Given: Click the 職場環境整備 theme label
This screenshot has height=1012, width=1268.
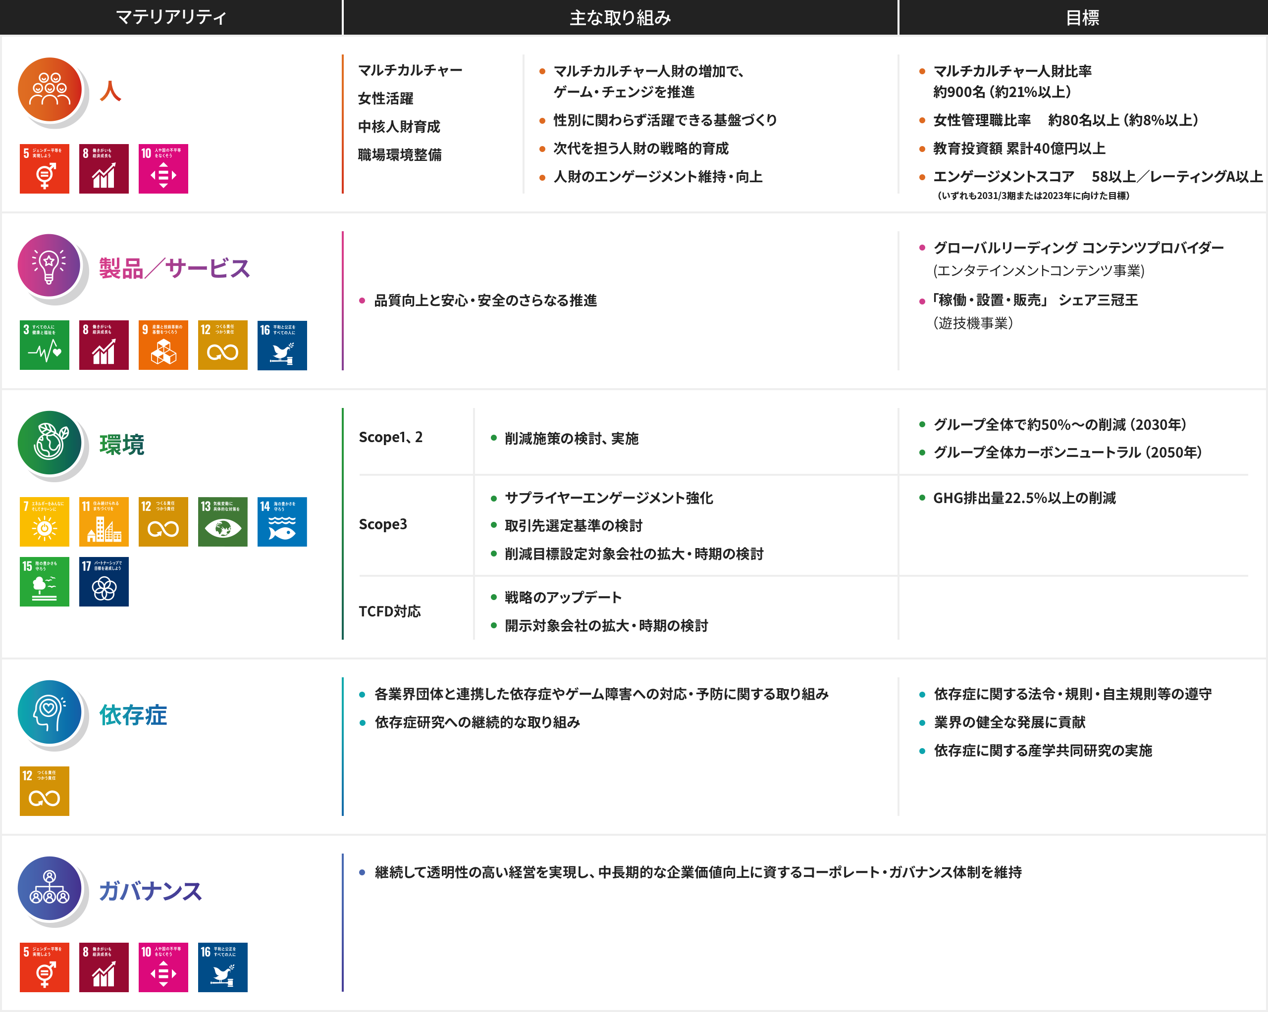Looking at the screenshot, I should 400,154.
